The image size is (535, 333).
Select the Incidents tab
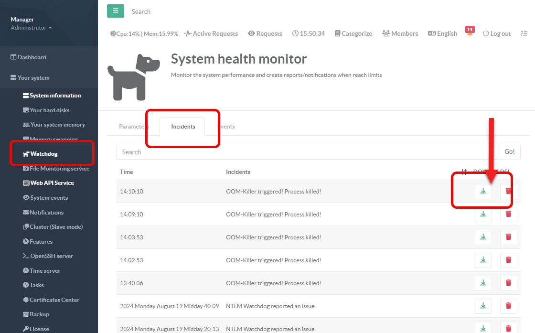point(183,127)
